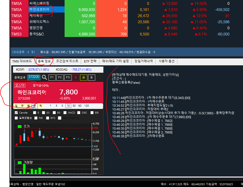Click the TMS3 strategy cell

(x=19, y=34)
